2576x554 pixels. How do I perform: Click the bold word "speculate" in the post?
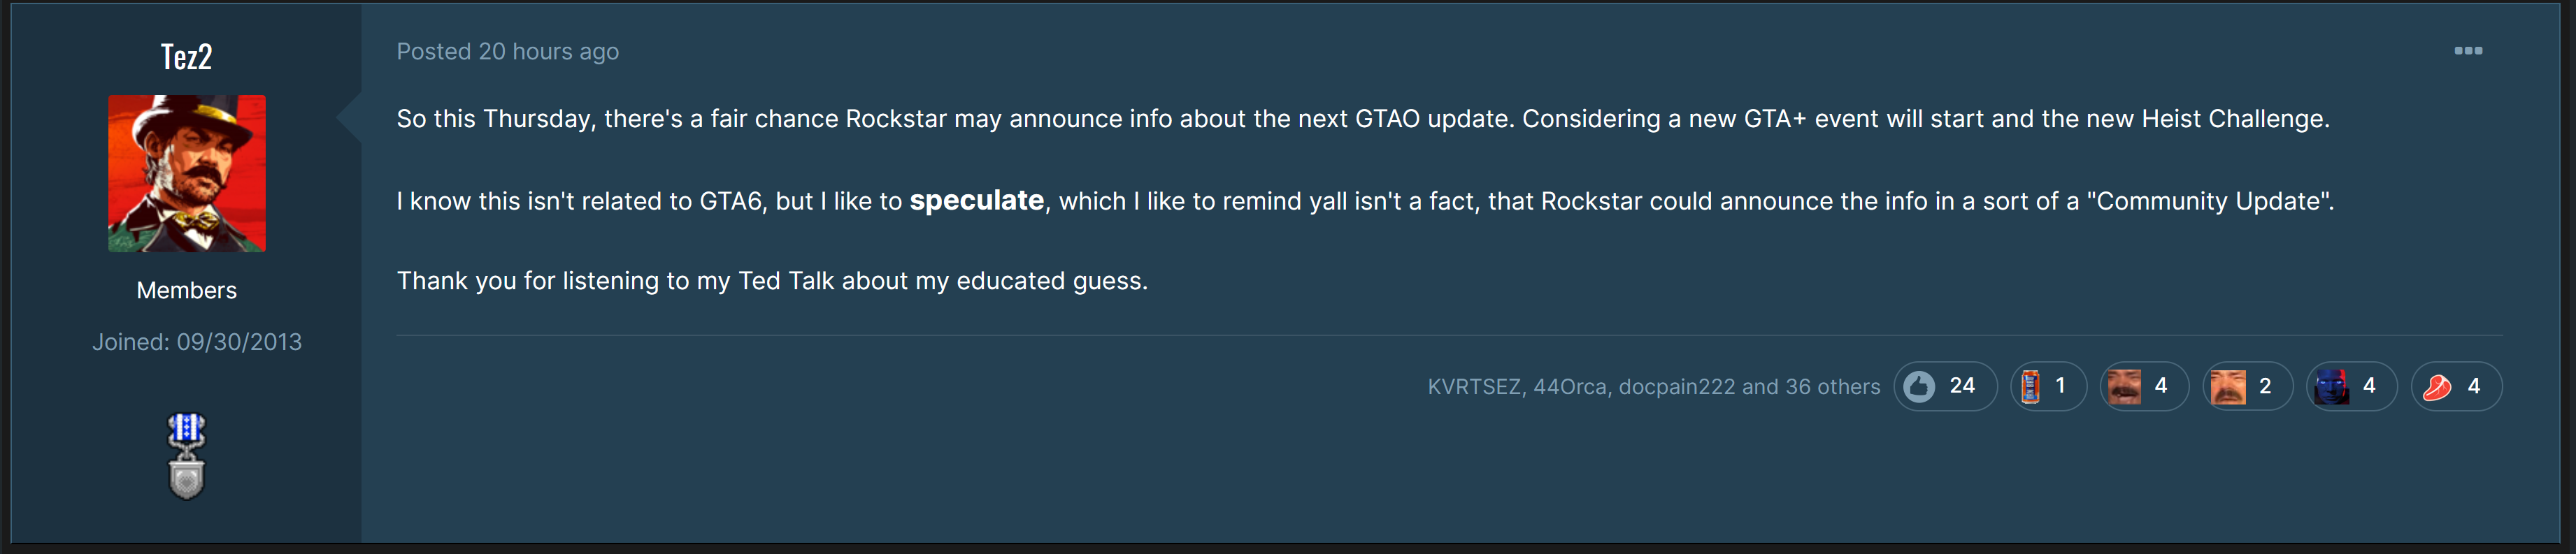(x=976, y=201)
